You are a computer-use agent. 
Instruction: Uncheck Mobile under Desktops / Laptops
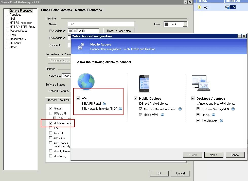[x=198, y=115]
